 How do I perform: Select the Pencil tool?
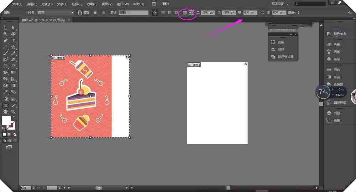pos(14,53)
